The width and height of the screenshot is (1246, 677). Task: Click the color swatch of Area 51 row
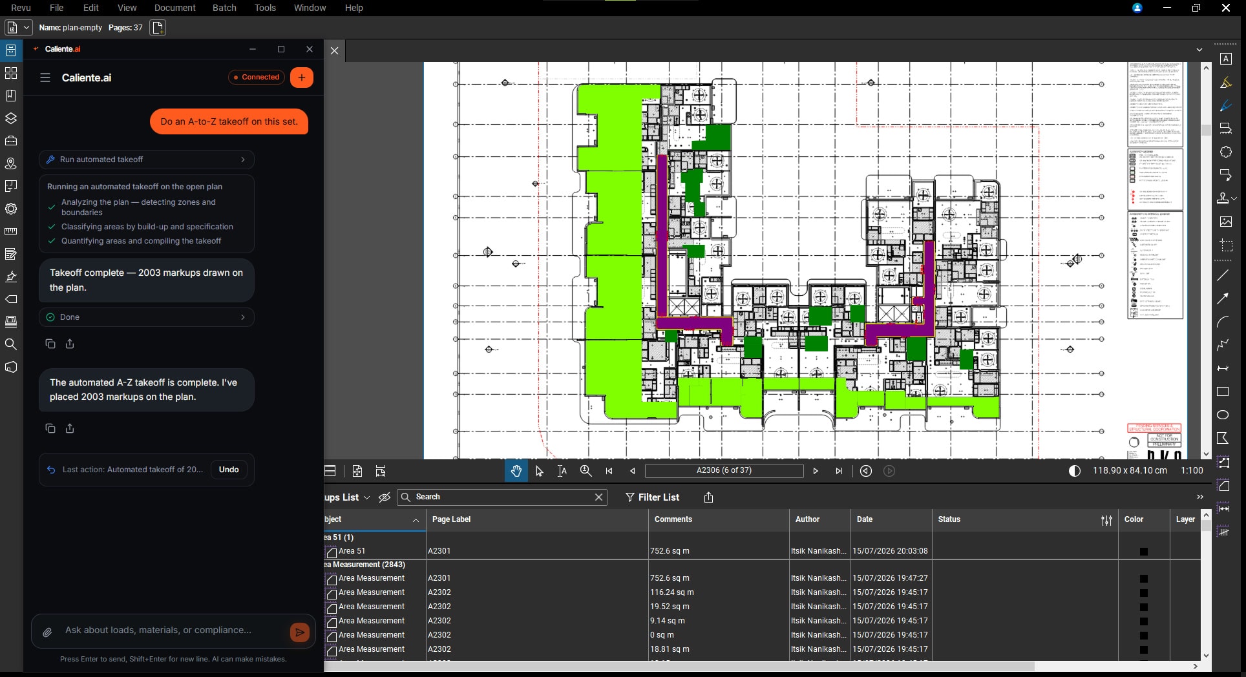pyautogui.click(x=1144, y=552)
